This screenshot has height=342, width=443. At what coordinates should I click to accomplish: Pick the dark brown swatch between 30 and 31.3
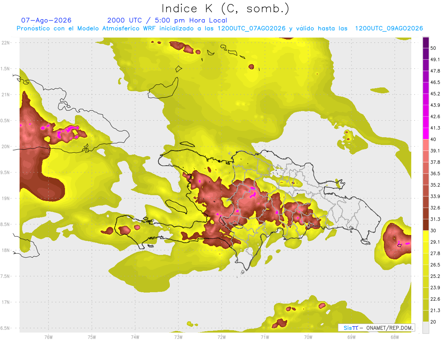426,225
